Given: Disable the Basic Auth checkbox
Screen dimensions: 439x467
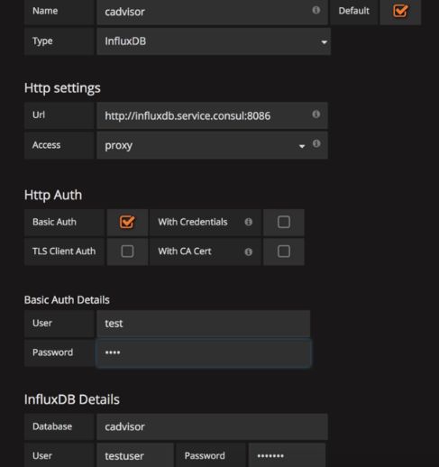Looking at the screenshot, I should pyautogui.click(x=127, y=222).
